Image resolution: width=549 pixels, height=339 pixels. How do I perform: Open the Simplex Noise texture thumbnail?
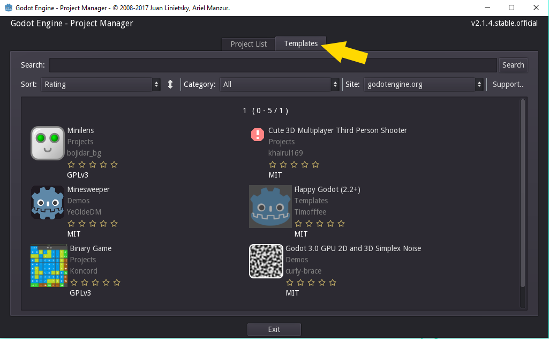[266, 261]
